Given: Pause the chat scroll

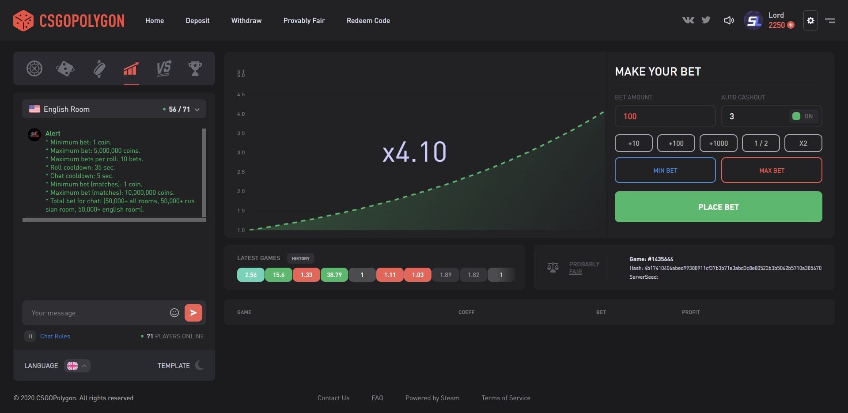Looking at the screenshot, I should pos(30,336).
